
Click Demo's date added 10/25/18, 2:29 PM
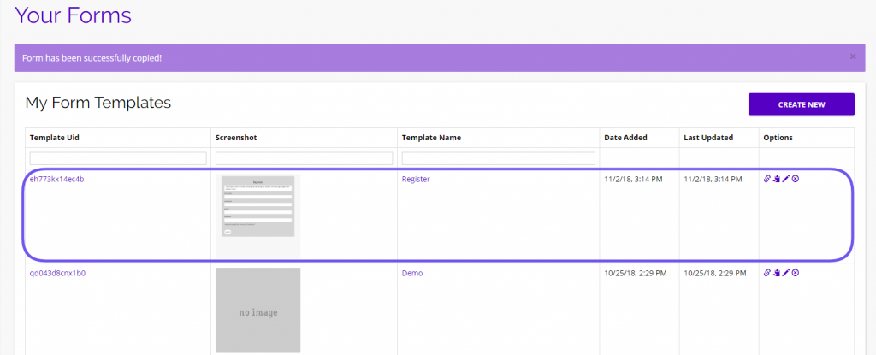click(636, 274)
